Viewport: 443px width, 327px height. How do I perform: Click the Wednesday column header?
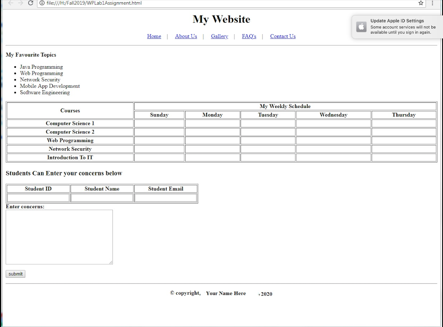[x=334, y=115]
